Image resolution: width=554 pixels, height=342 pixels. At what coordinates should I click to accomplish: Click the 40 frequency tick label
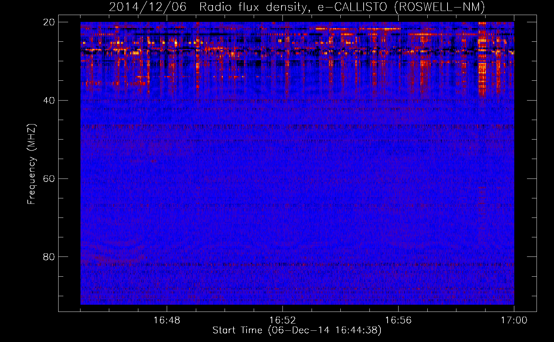point(49,101)
